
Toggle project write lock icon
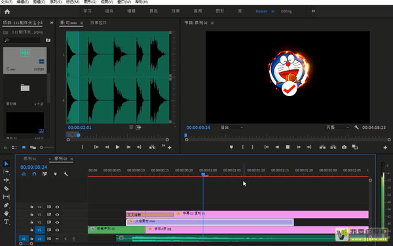click(5, 148)
